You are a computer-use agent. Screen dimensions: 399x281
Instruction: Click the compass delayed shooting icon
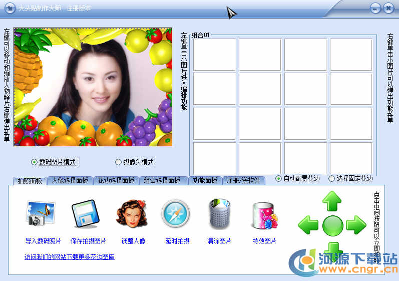(176, 213)
